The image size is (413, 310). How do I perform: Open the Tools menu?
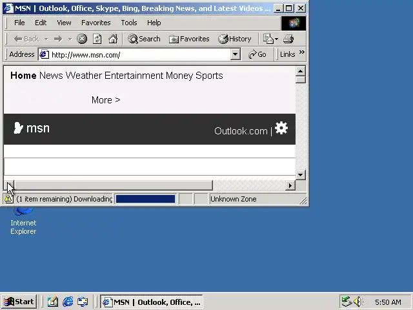pyautogui.click(x=129, y=23)
